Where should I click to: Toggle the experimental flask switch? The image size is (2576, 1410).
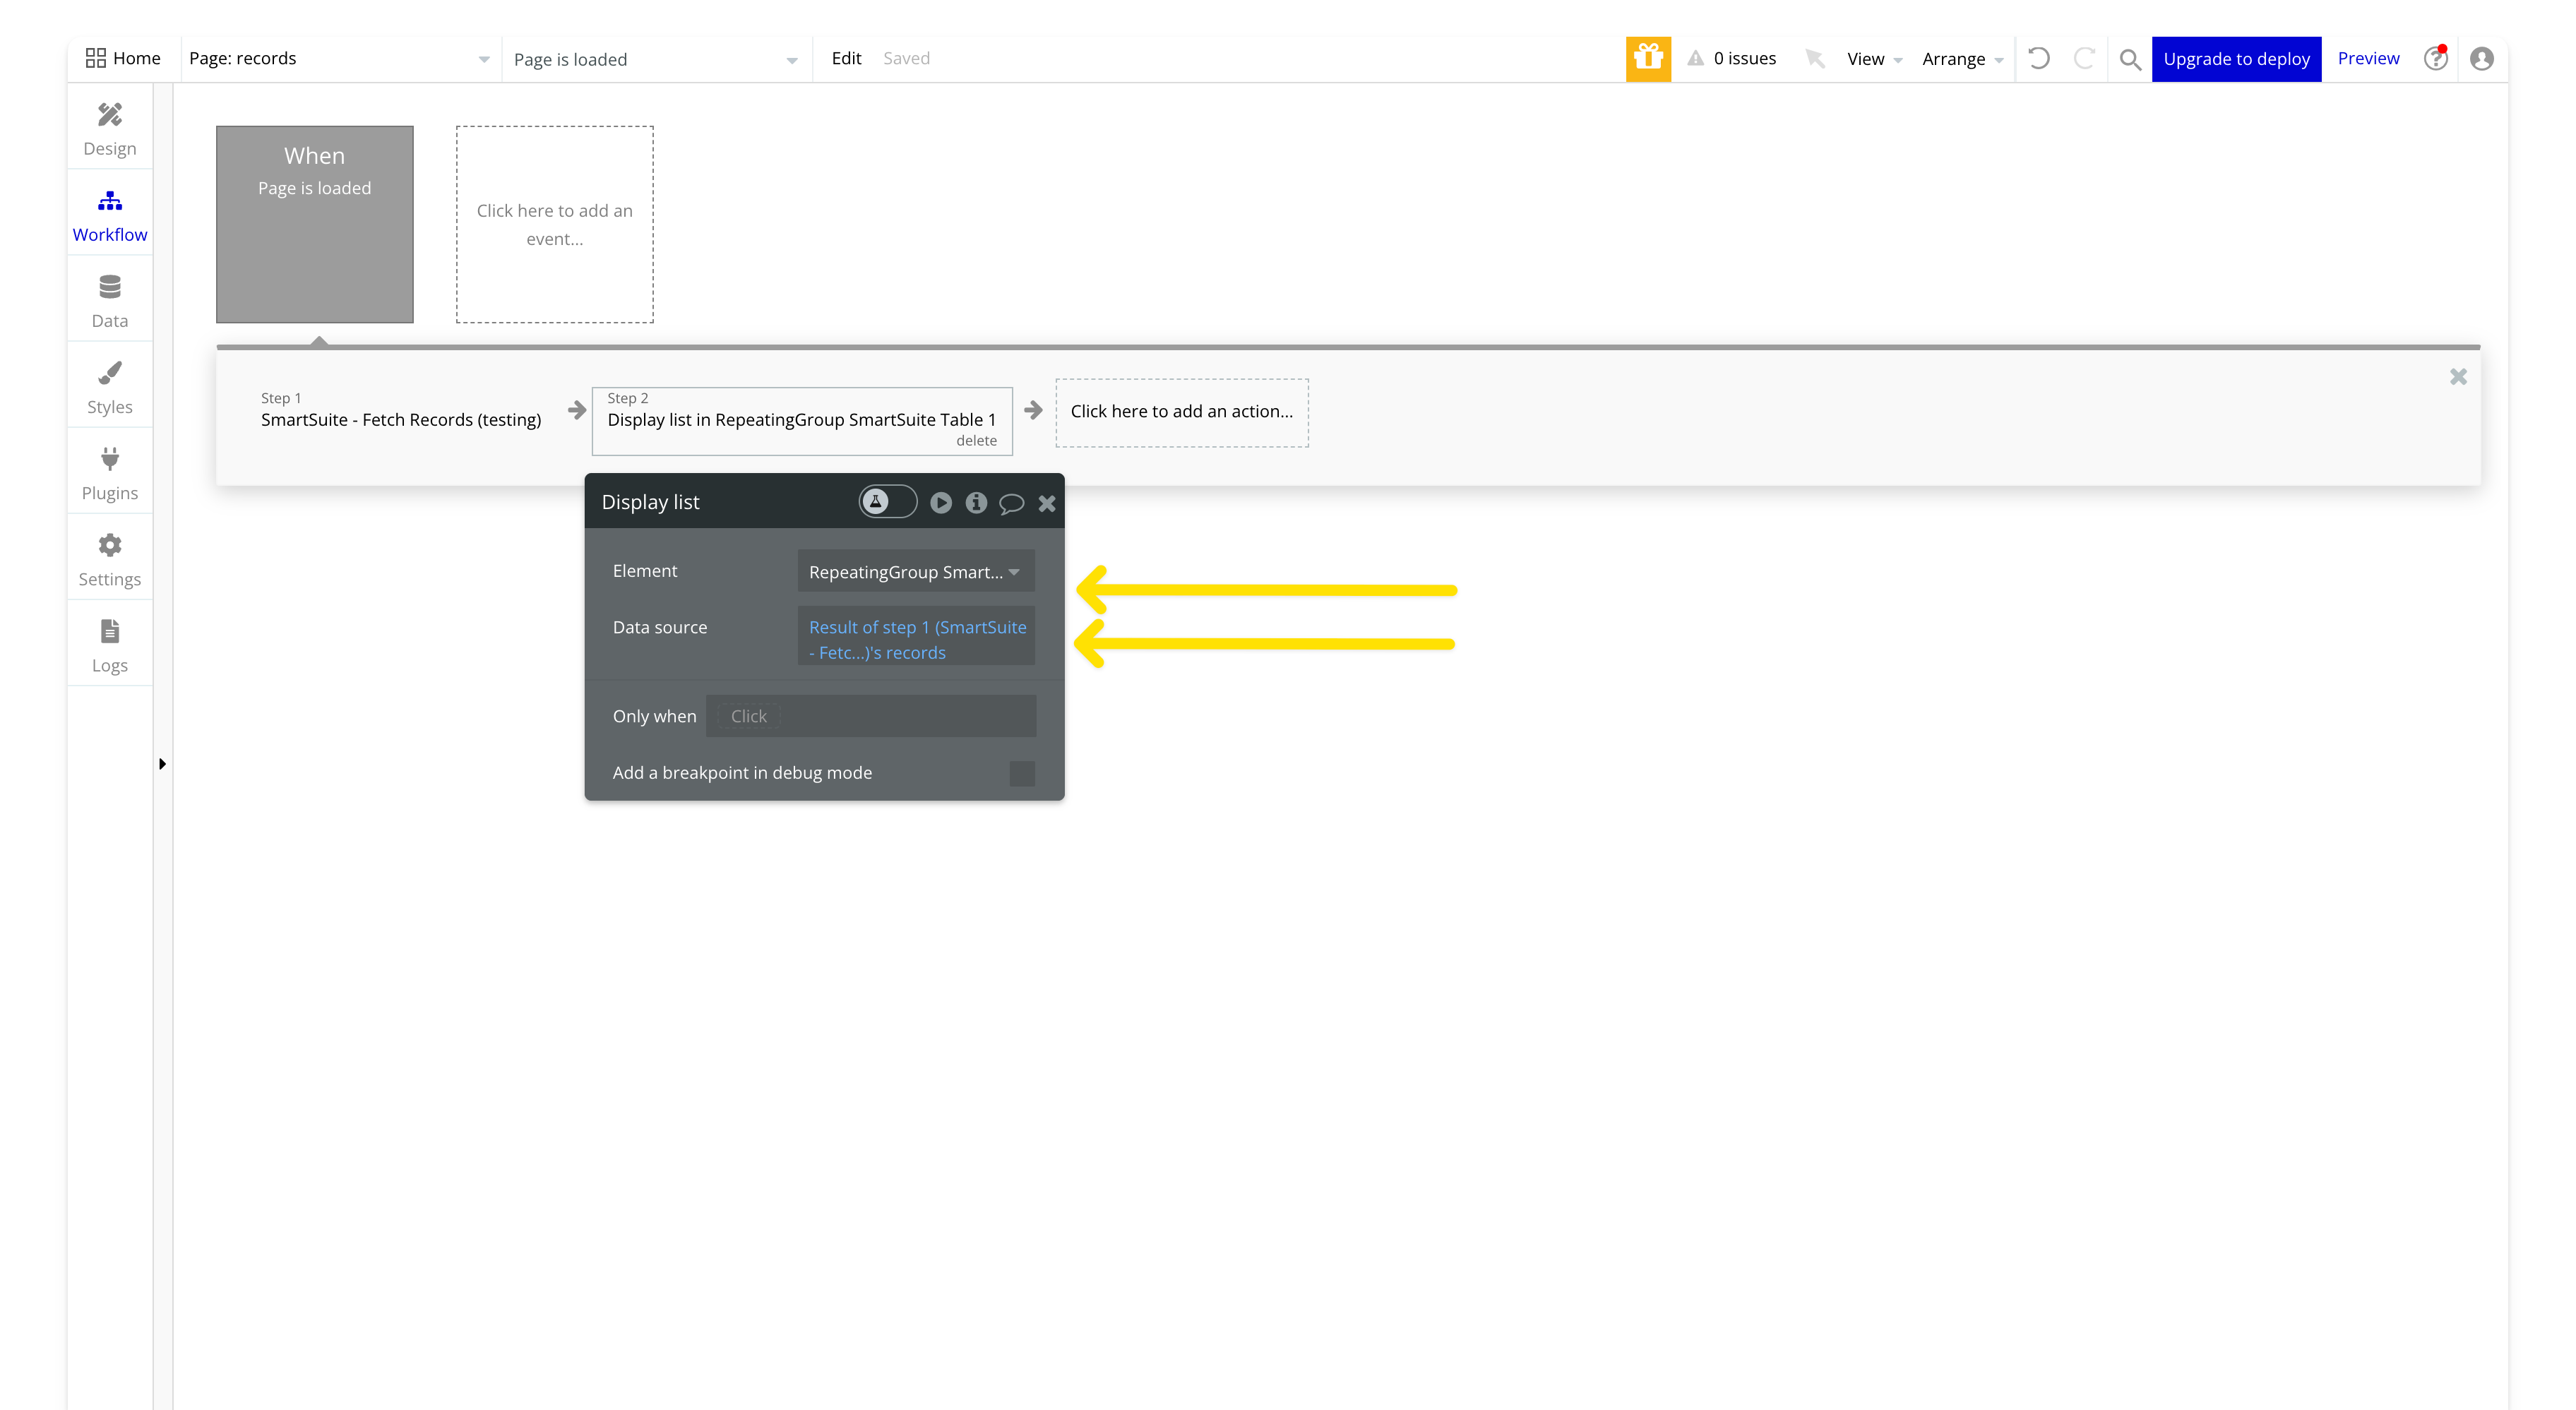[887, 502]
